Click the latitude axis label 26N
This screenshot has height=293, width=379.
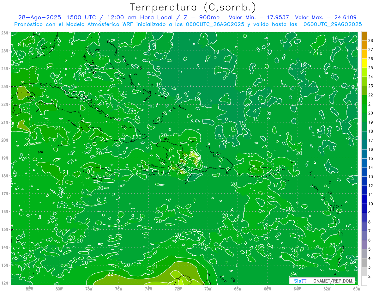click(4, 33)
